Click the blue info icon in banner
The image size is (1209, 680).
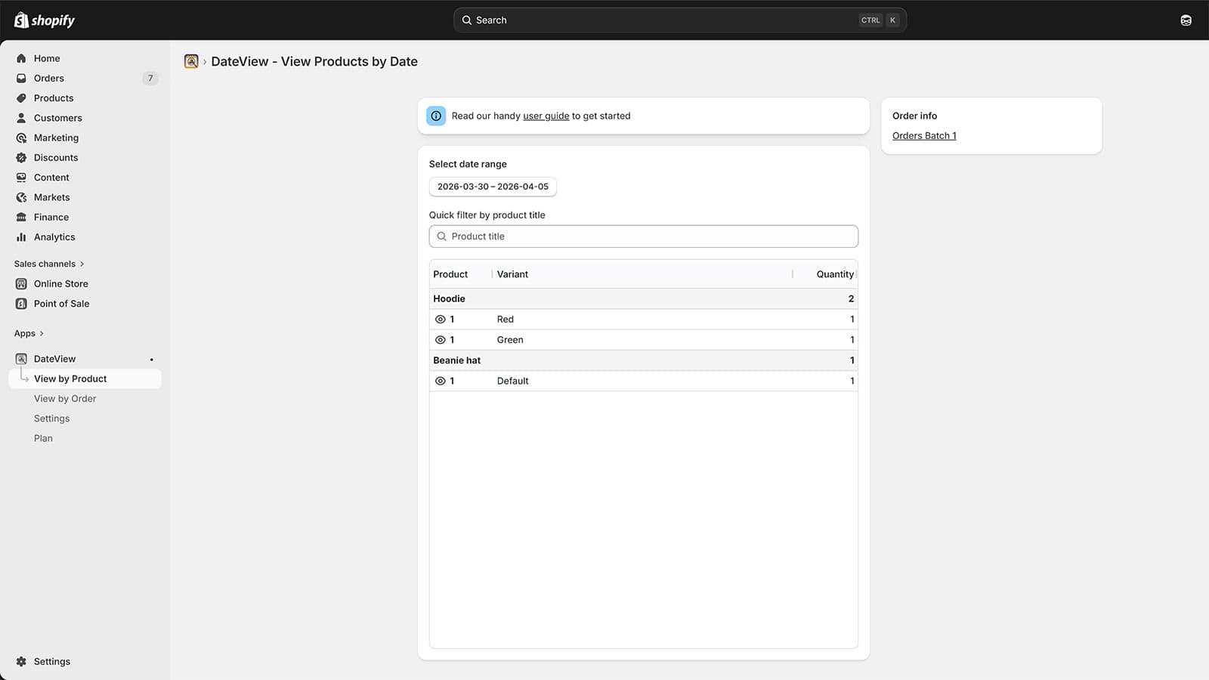coord(436,116)
